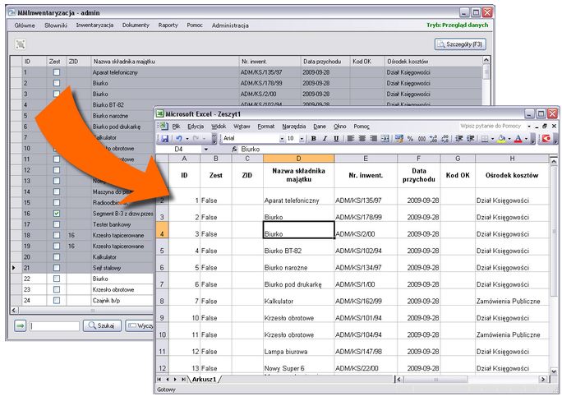
Task: Toggle Underline formatting in Excel
Action: 336,139
